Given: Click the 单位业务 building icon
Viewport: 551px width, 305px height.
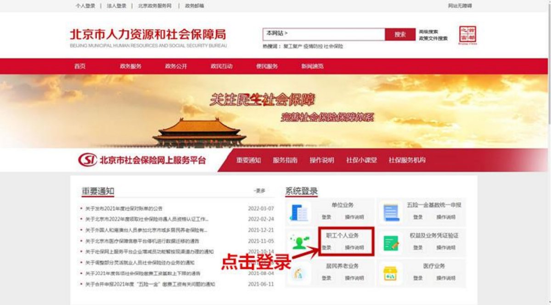Looking at the screenshot, I should tap(299, 212).
